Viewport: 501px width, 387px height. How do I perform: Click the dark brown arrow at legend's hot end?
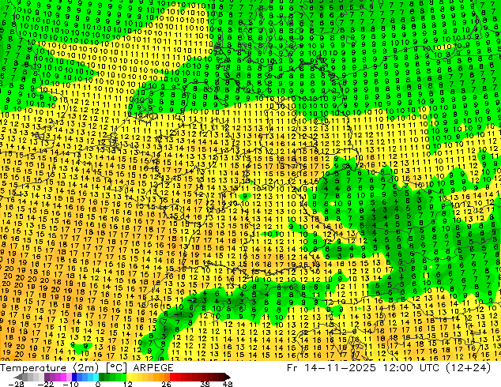227,377
